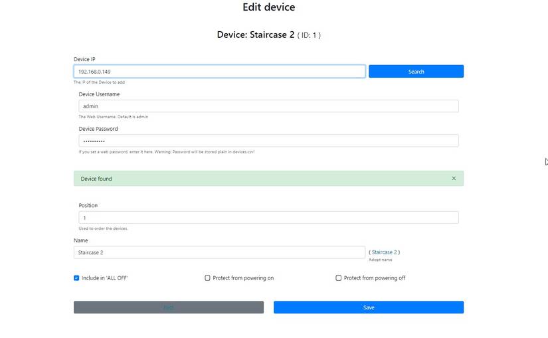
Task: Enable Protect from powering on
Action: pos(207,278)
